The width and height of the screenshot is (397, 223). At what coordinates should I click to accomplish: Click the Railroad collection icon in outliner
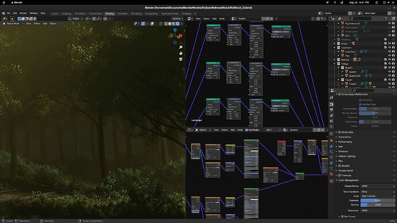(338, 60)
